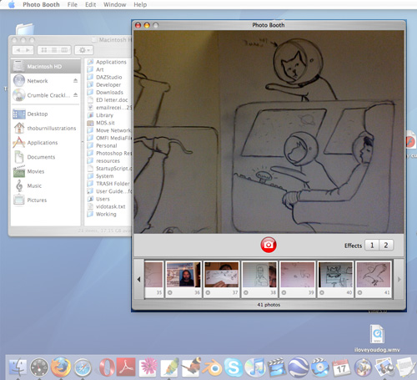The height and width of the screenshot is (380, 417).
Task: Select photo thumbnail number 35
Action: [x=153, y=279]
